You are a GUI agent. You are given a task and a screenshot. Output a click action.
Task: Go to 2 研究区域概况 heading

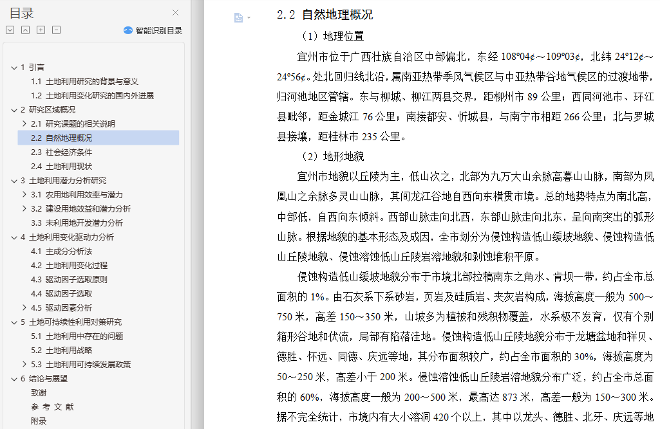click(x=48, y=110)
